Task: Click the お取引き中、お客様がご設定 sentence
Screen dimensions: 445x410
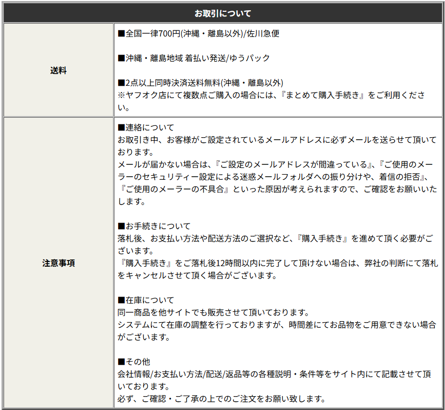Action: 277,146
